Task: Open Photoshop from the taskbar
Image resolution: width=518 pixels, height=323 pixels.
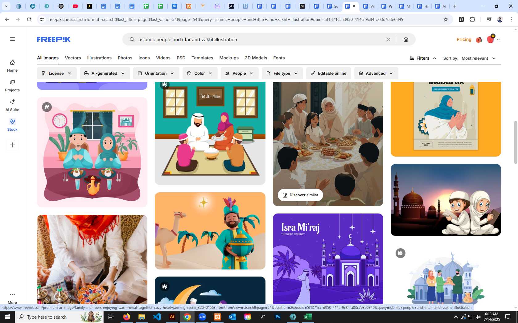Action: coord(278,317)
